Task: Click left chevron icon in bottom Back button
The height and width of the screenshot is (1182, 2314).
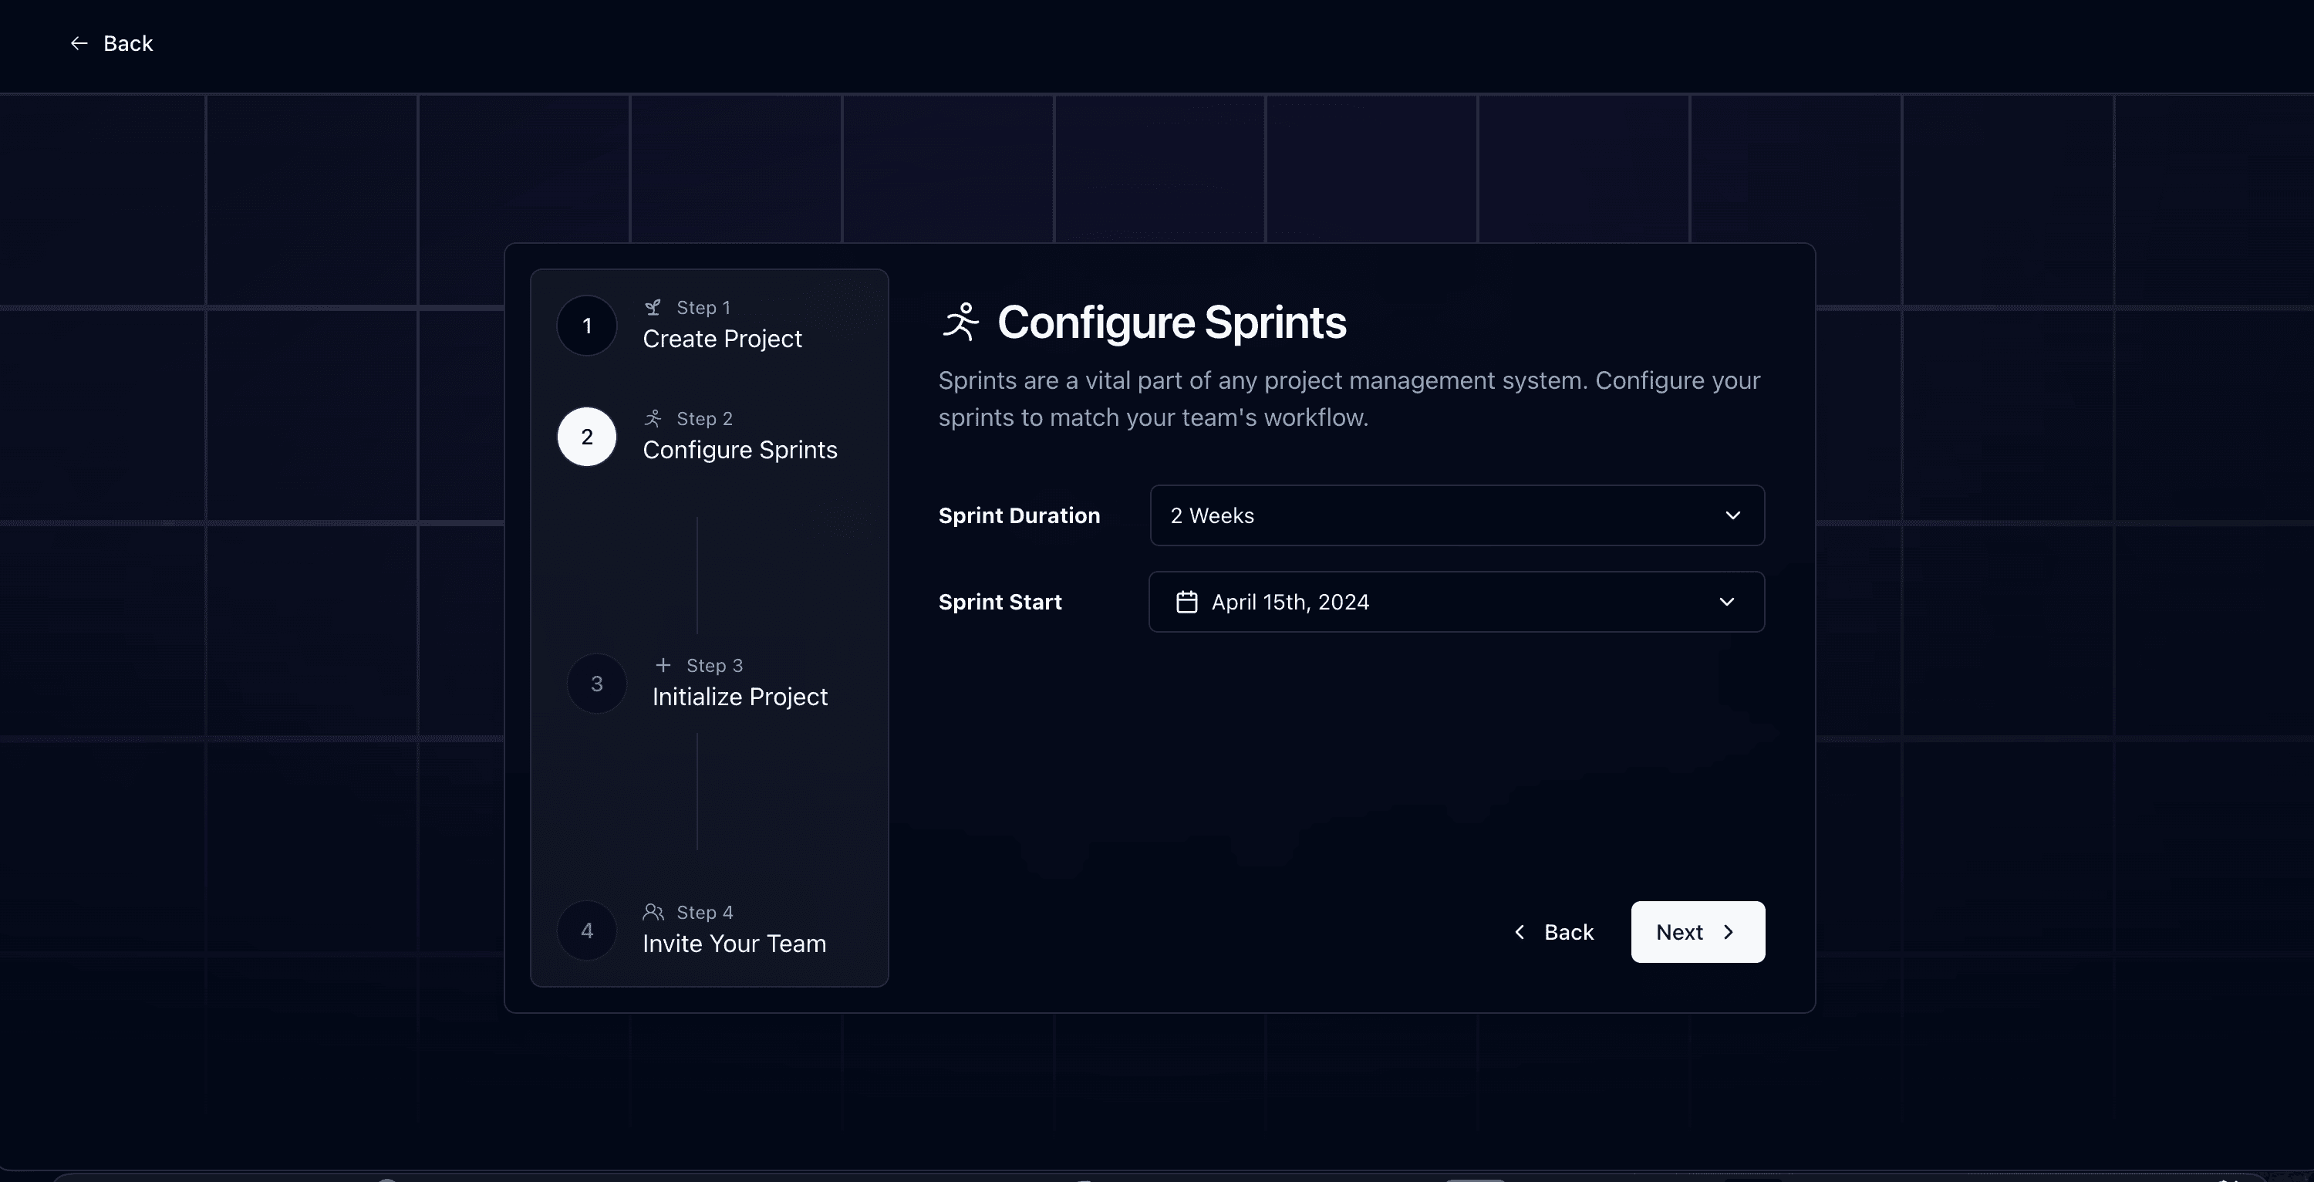Action: click(x=1519, y=932)
